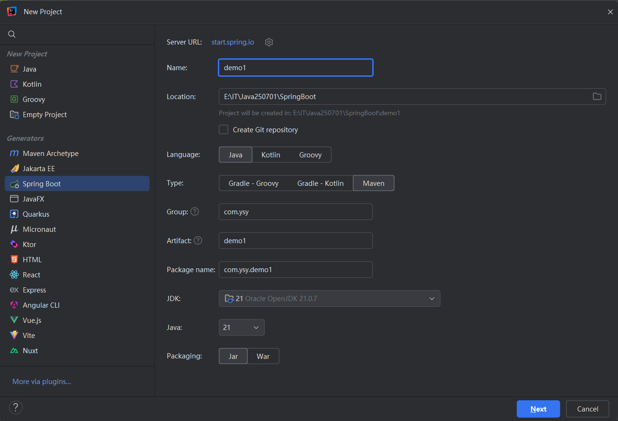Click the Artifact input field

pyautogui.click(x=296, y=241)
